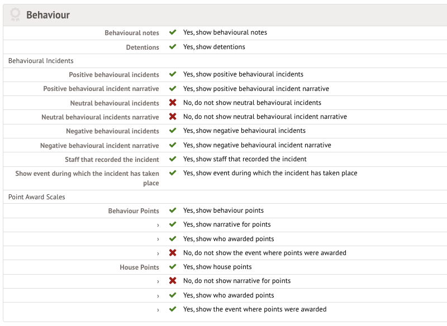
Task: Click red cross for Neutral behavioural incidents
Action: point(173,103)
